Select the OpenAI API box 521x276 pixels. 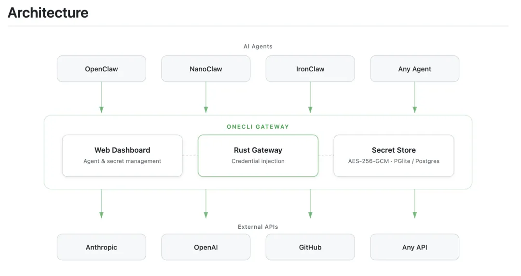pos(206,247)
